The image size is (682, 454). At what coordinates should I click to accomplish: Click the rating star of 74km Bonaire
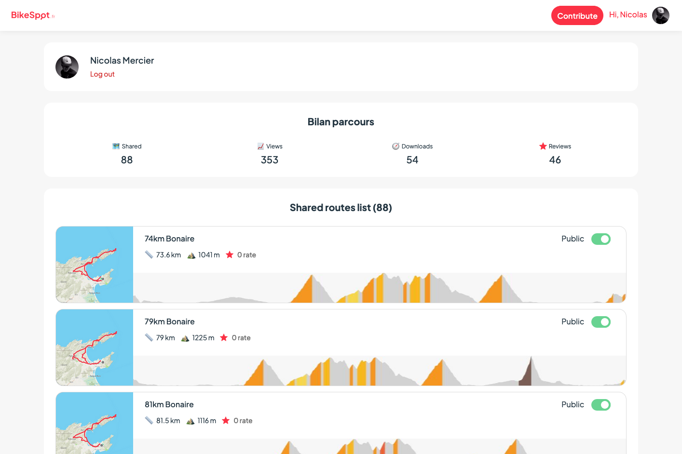click(230, 254)
